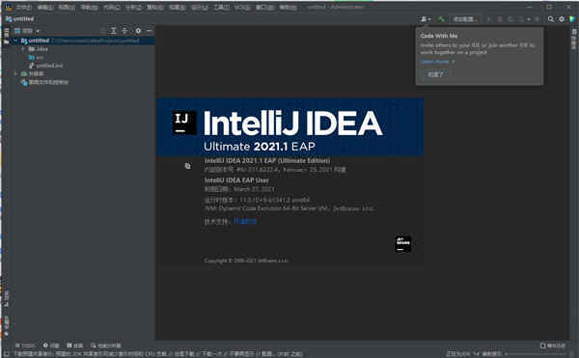Open the TODO tool window tab
This screenshot has height=358, width=579.
pos(25,345)
